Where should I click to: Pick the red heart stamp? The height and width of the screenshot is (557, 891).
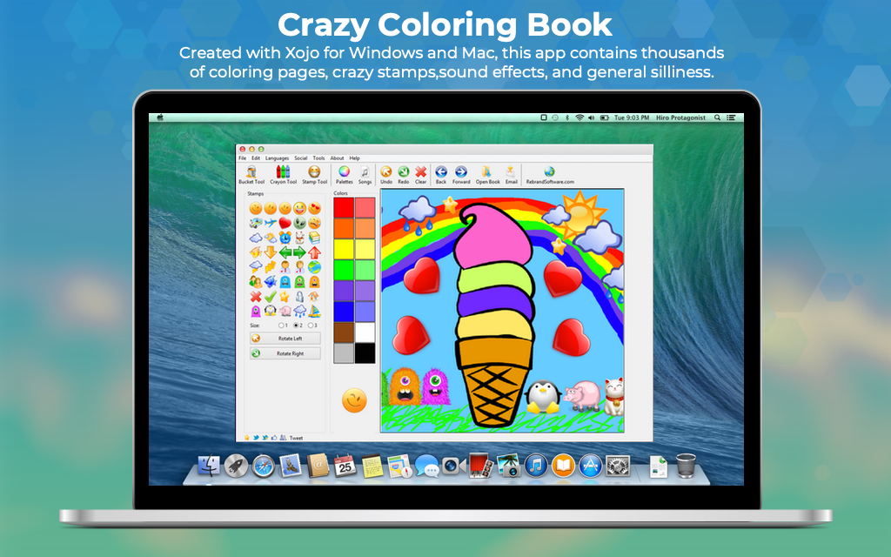tap(285, 223)
